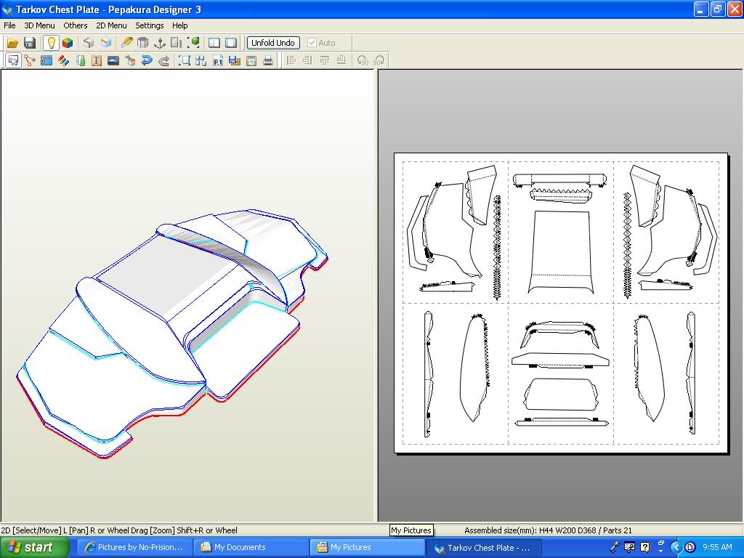Open the Help menu
The width and height of the screenshot is (744, 558).
click(x=180, y=25)
